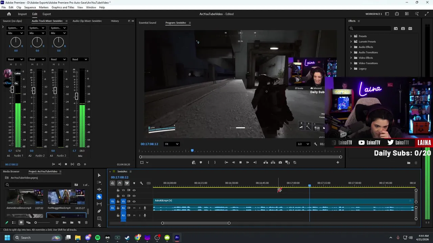433x243 pixels.
Task: Click the New Bin folder icon
Action: 72,222
